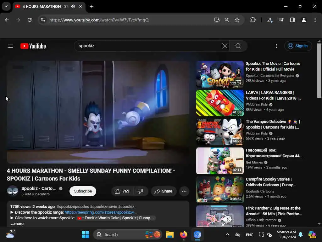
Task: Close the 4 HOURS MARATHON tab
Action: [x=80, y=6]
